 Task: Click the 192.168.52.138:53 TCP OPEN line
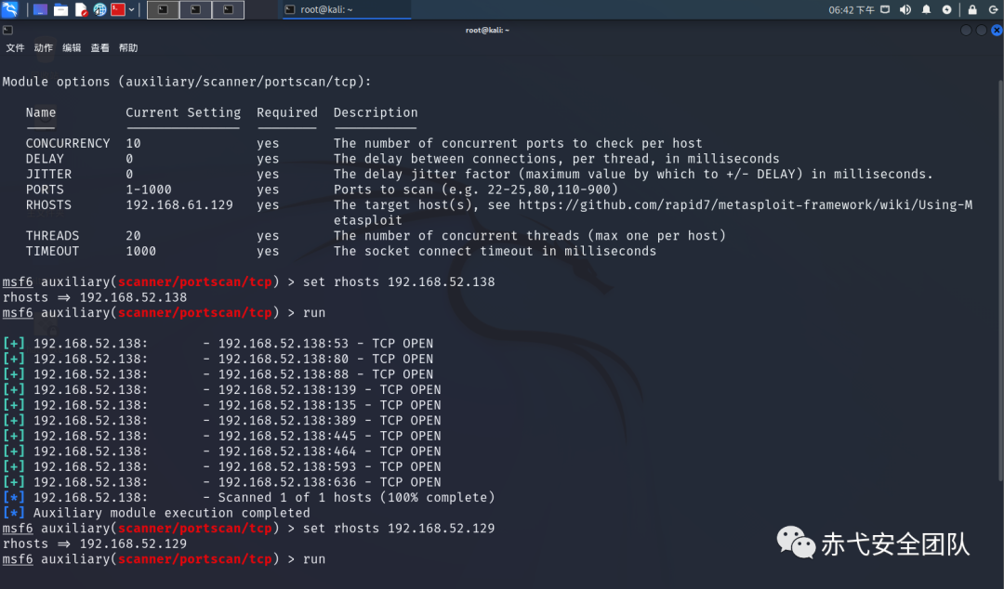coord(218,344)
